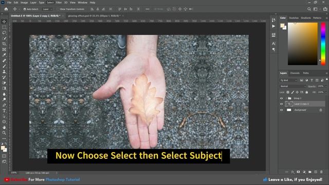Select the Layer 2 copy 2 layer thumbnail
Image resolution: width=329 pixels, height=185 pixels.
(x=289, y=104)
